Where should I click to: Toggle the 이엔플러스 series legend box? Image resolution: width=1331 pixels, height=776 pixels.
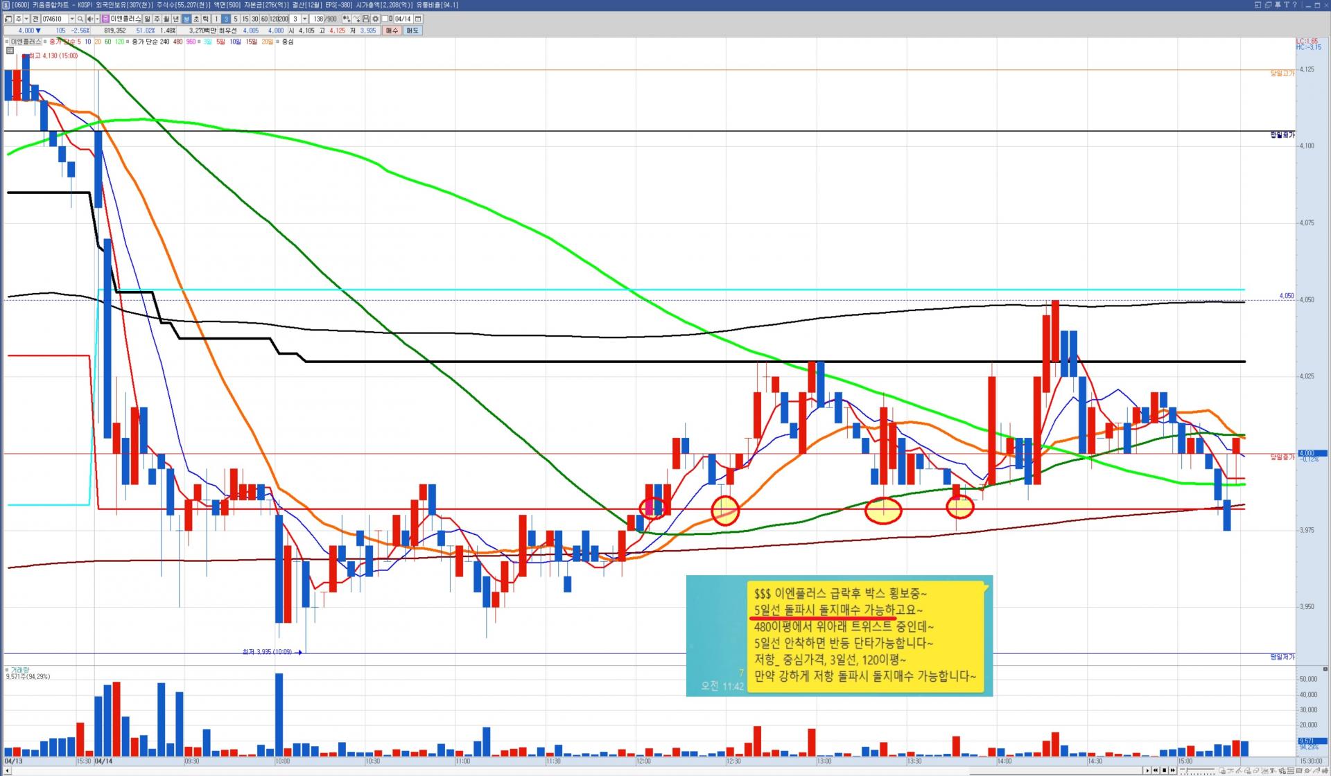[x=8, y=42]
